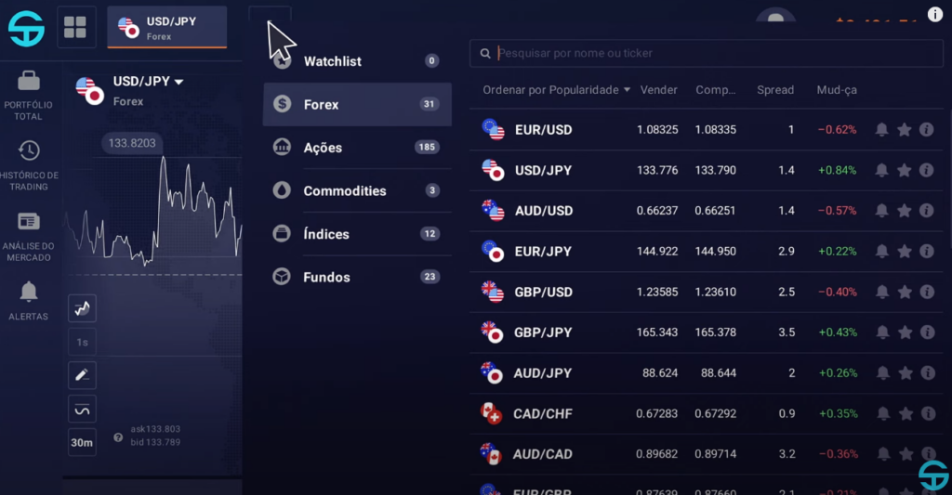The height and width of the screenshot is (495, 952).
Task: Click the info icon for EUR/USD
Action: coord(926,129)
